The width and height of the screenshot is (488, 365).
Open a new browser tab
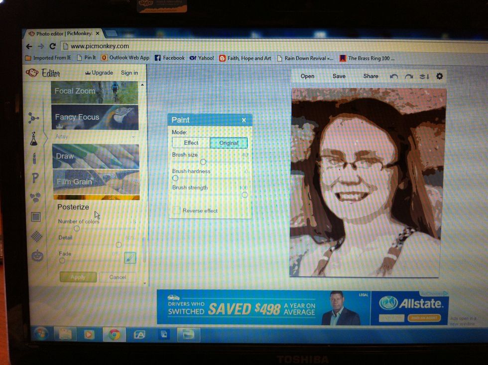pos(111,33)
